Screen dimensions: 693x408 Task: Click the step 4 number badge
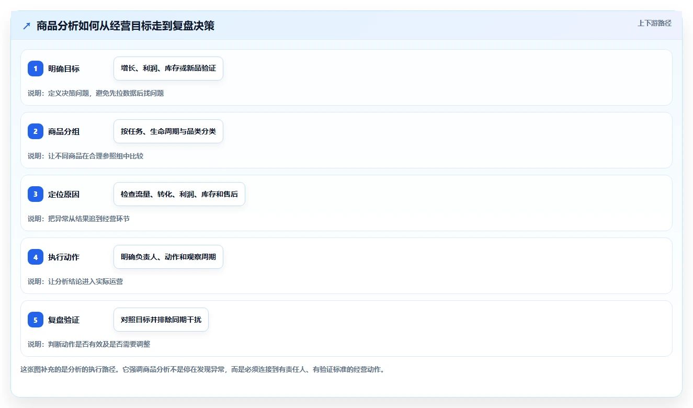click(36, 257)
